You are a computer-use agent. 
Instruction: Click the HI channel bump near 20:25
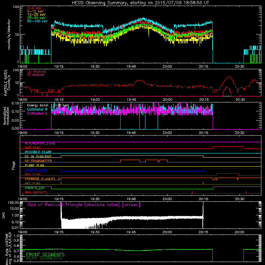click(x=227, y=91)
